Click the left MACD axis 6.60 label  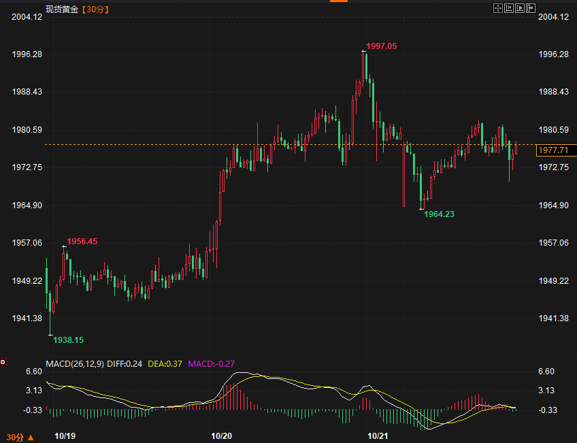(34, 372)
